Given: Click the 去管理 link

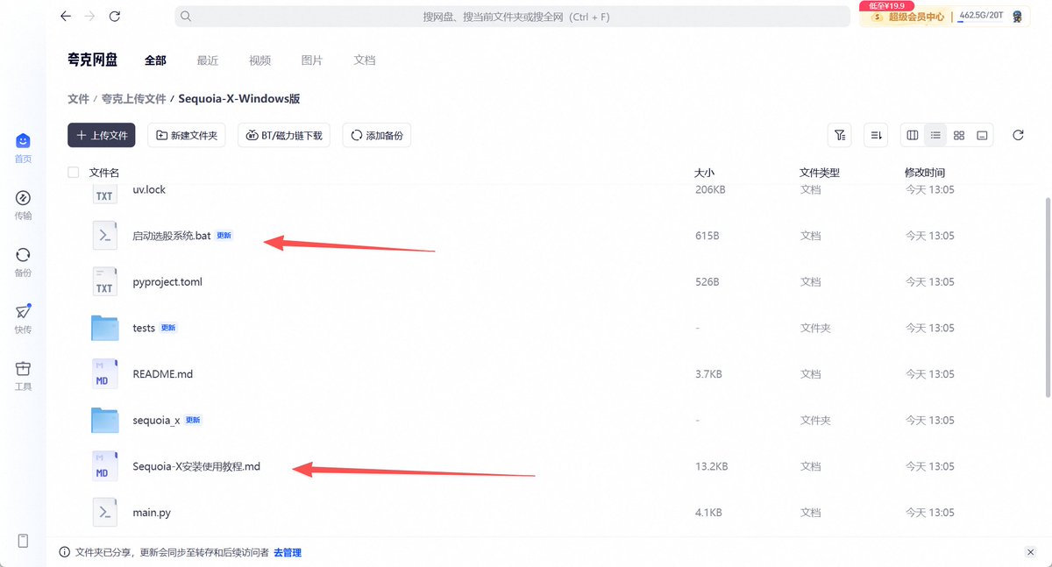Looking at the screenshot, I should pyautogui.click(x=288, y=553).
